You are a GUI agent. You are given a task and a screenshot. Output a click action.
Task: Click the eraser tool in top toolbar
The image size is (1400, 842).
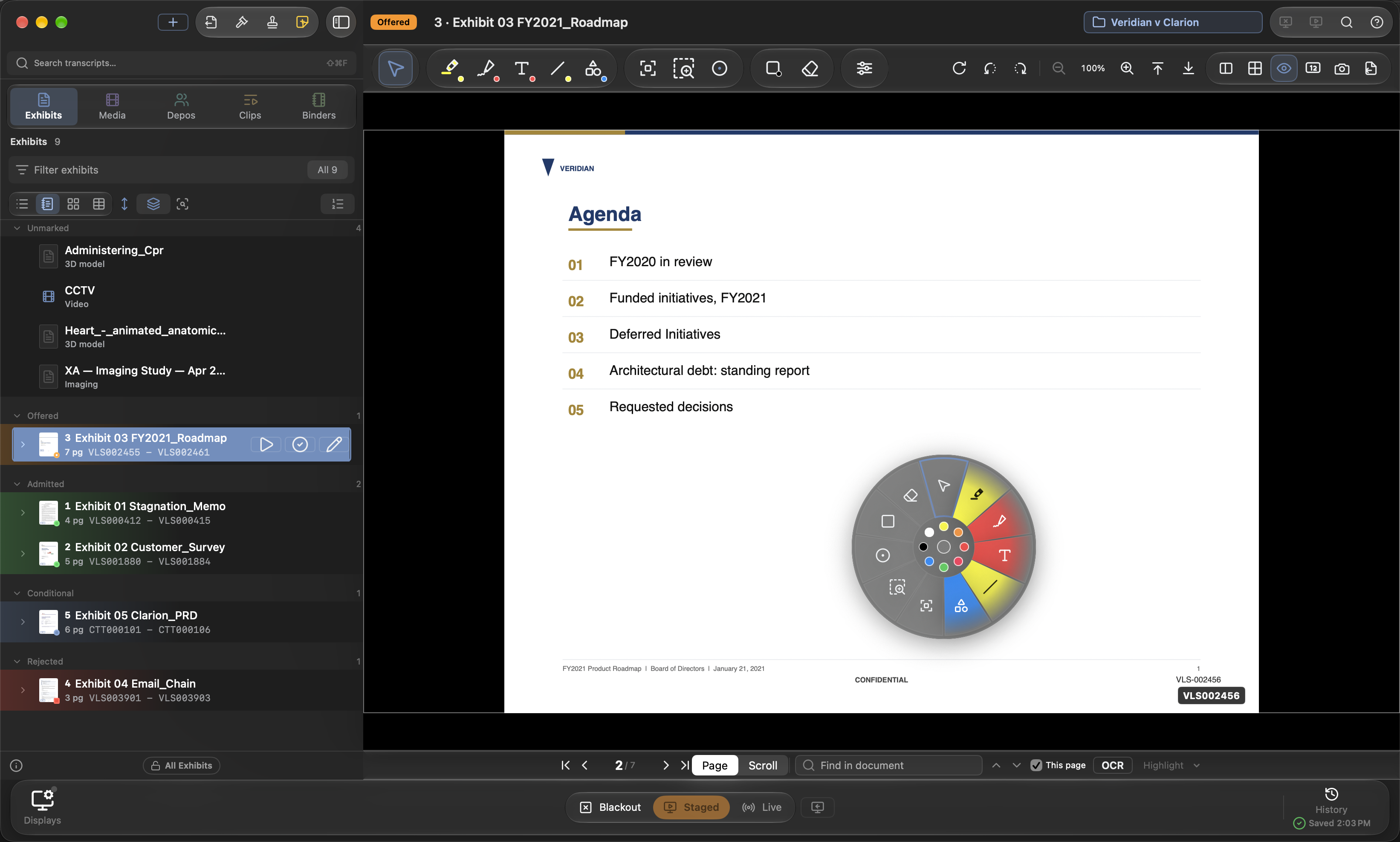[810, 69]
